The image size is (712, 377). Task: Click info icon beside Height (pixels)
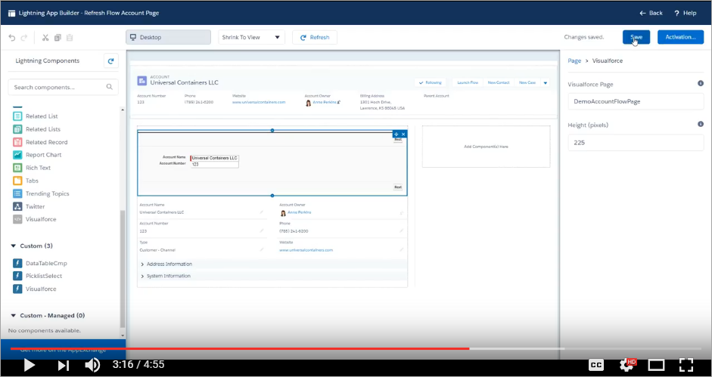[701, 125]
